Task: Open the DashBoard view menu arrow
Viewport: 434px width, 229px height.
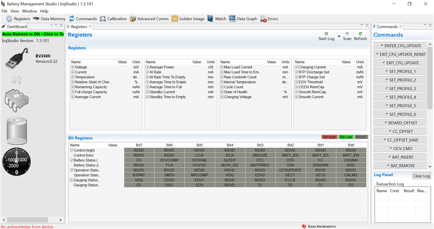Action: [x=51, y=25]
